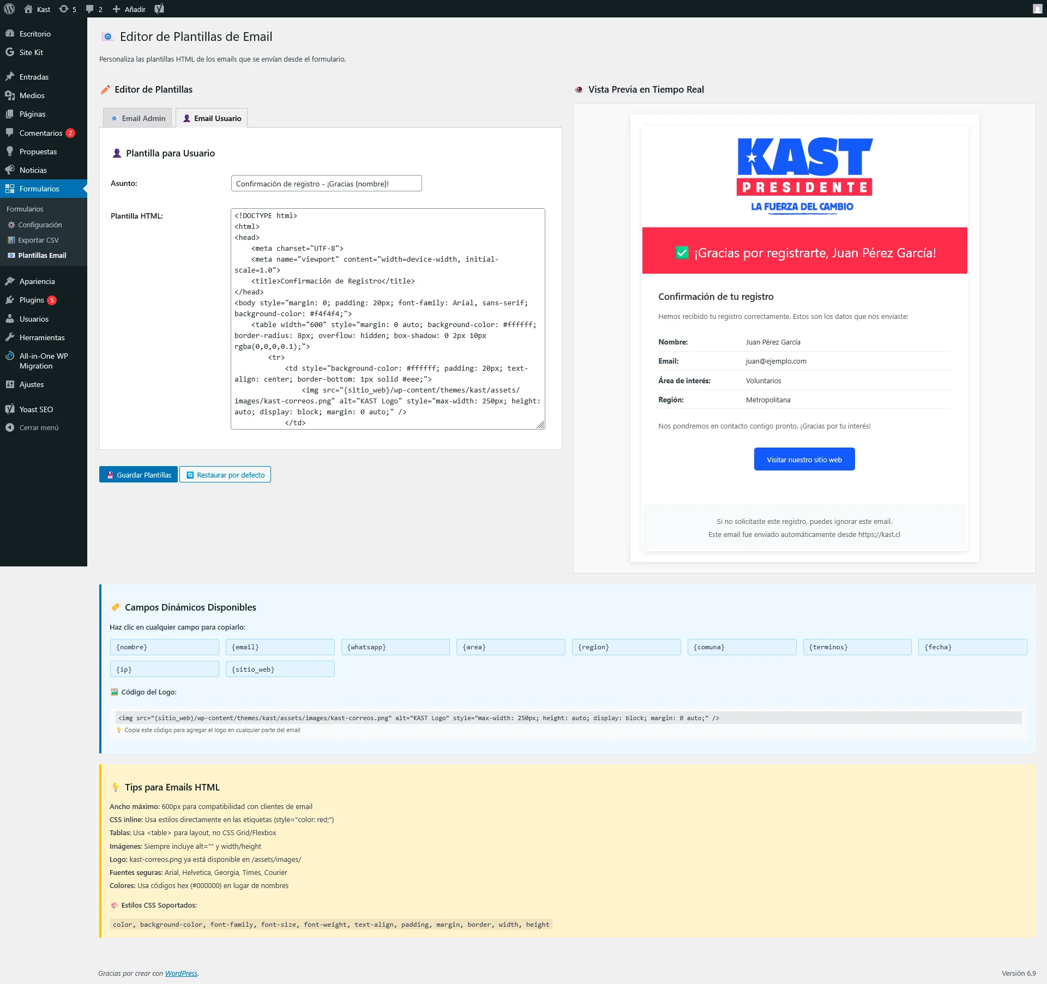Click the Yoast icon in admin bar

coord(159,9)
